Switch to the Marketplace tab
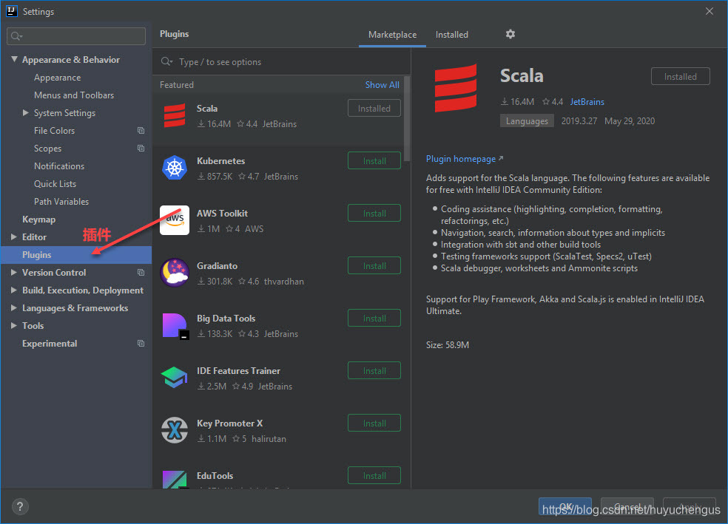 (x=392, y=35)
